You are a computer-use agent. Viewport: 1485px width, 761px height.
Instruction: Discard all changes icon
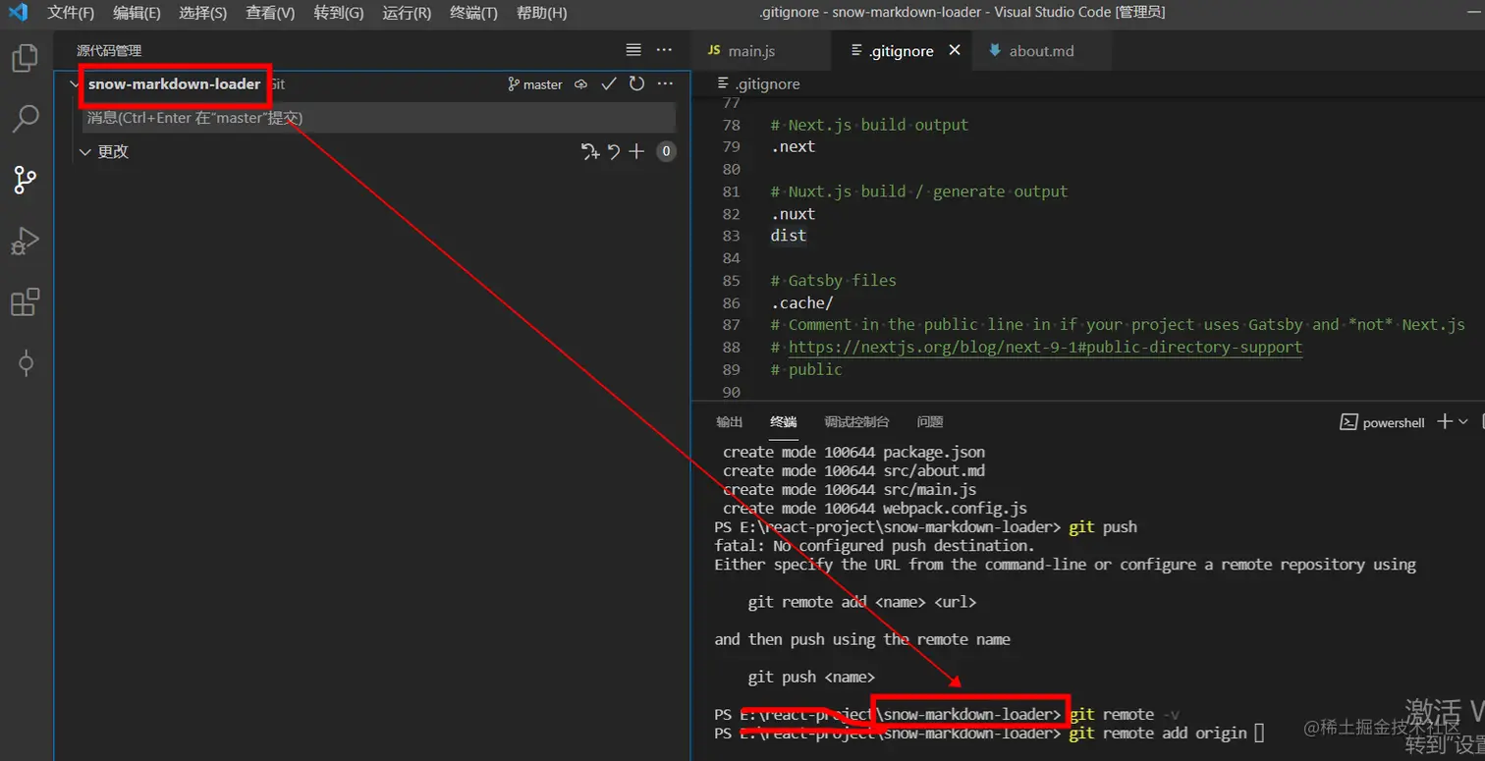[x=614, y=151]
